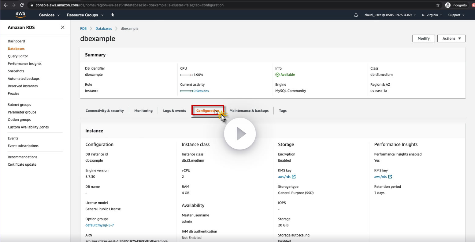
Task: Click the us-east-1a Region & AZ value
Action: pyautogui.click(x=379, y=91)
